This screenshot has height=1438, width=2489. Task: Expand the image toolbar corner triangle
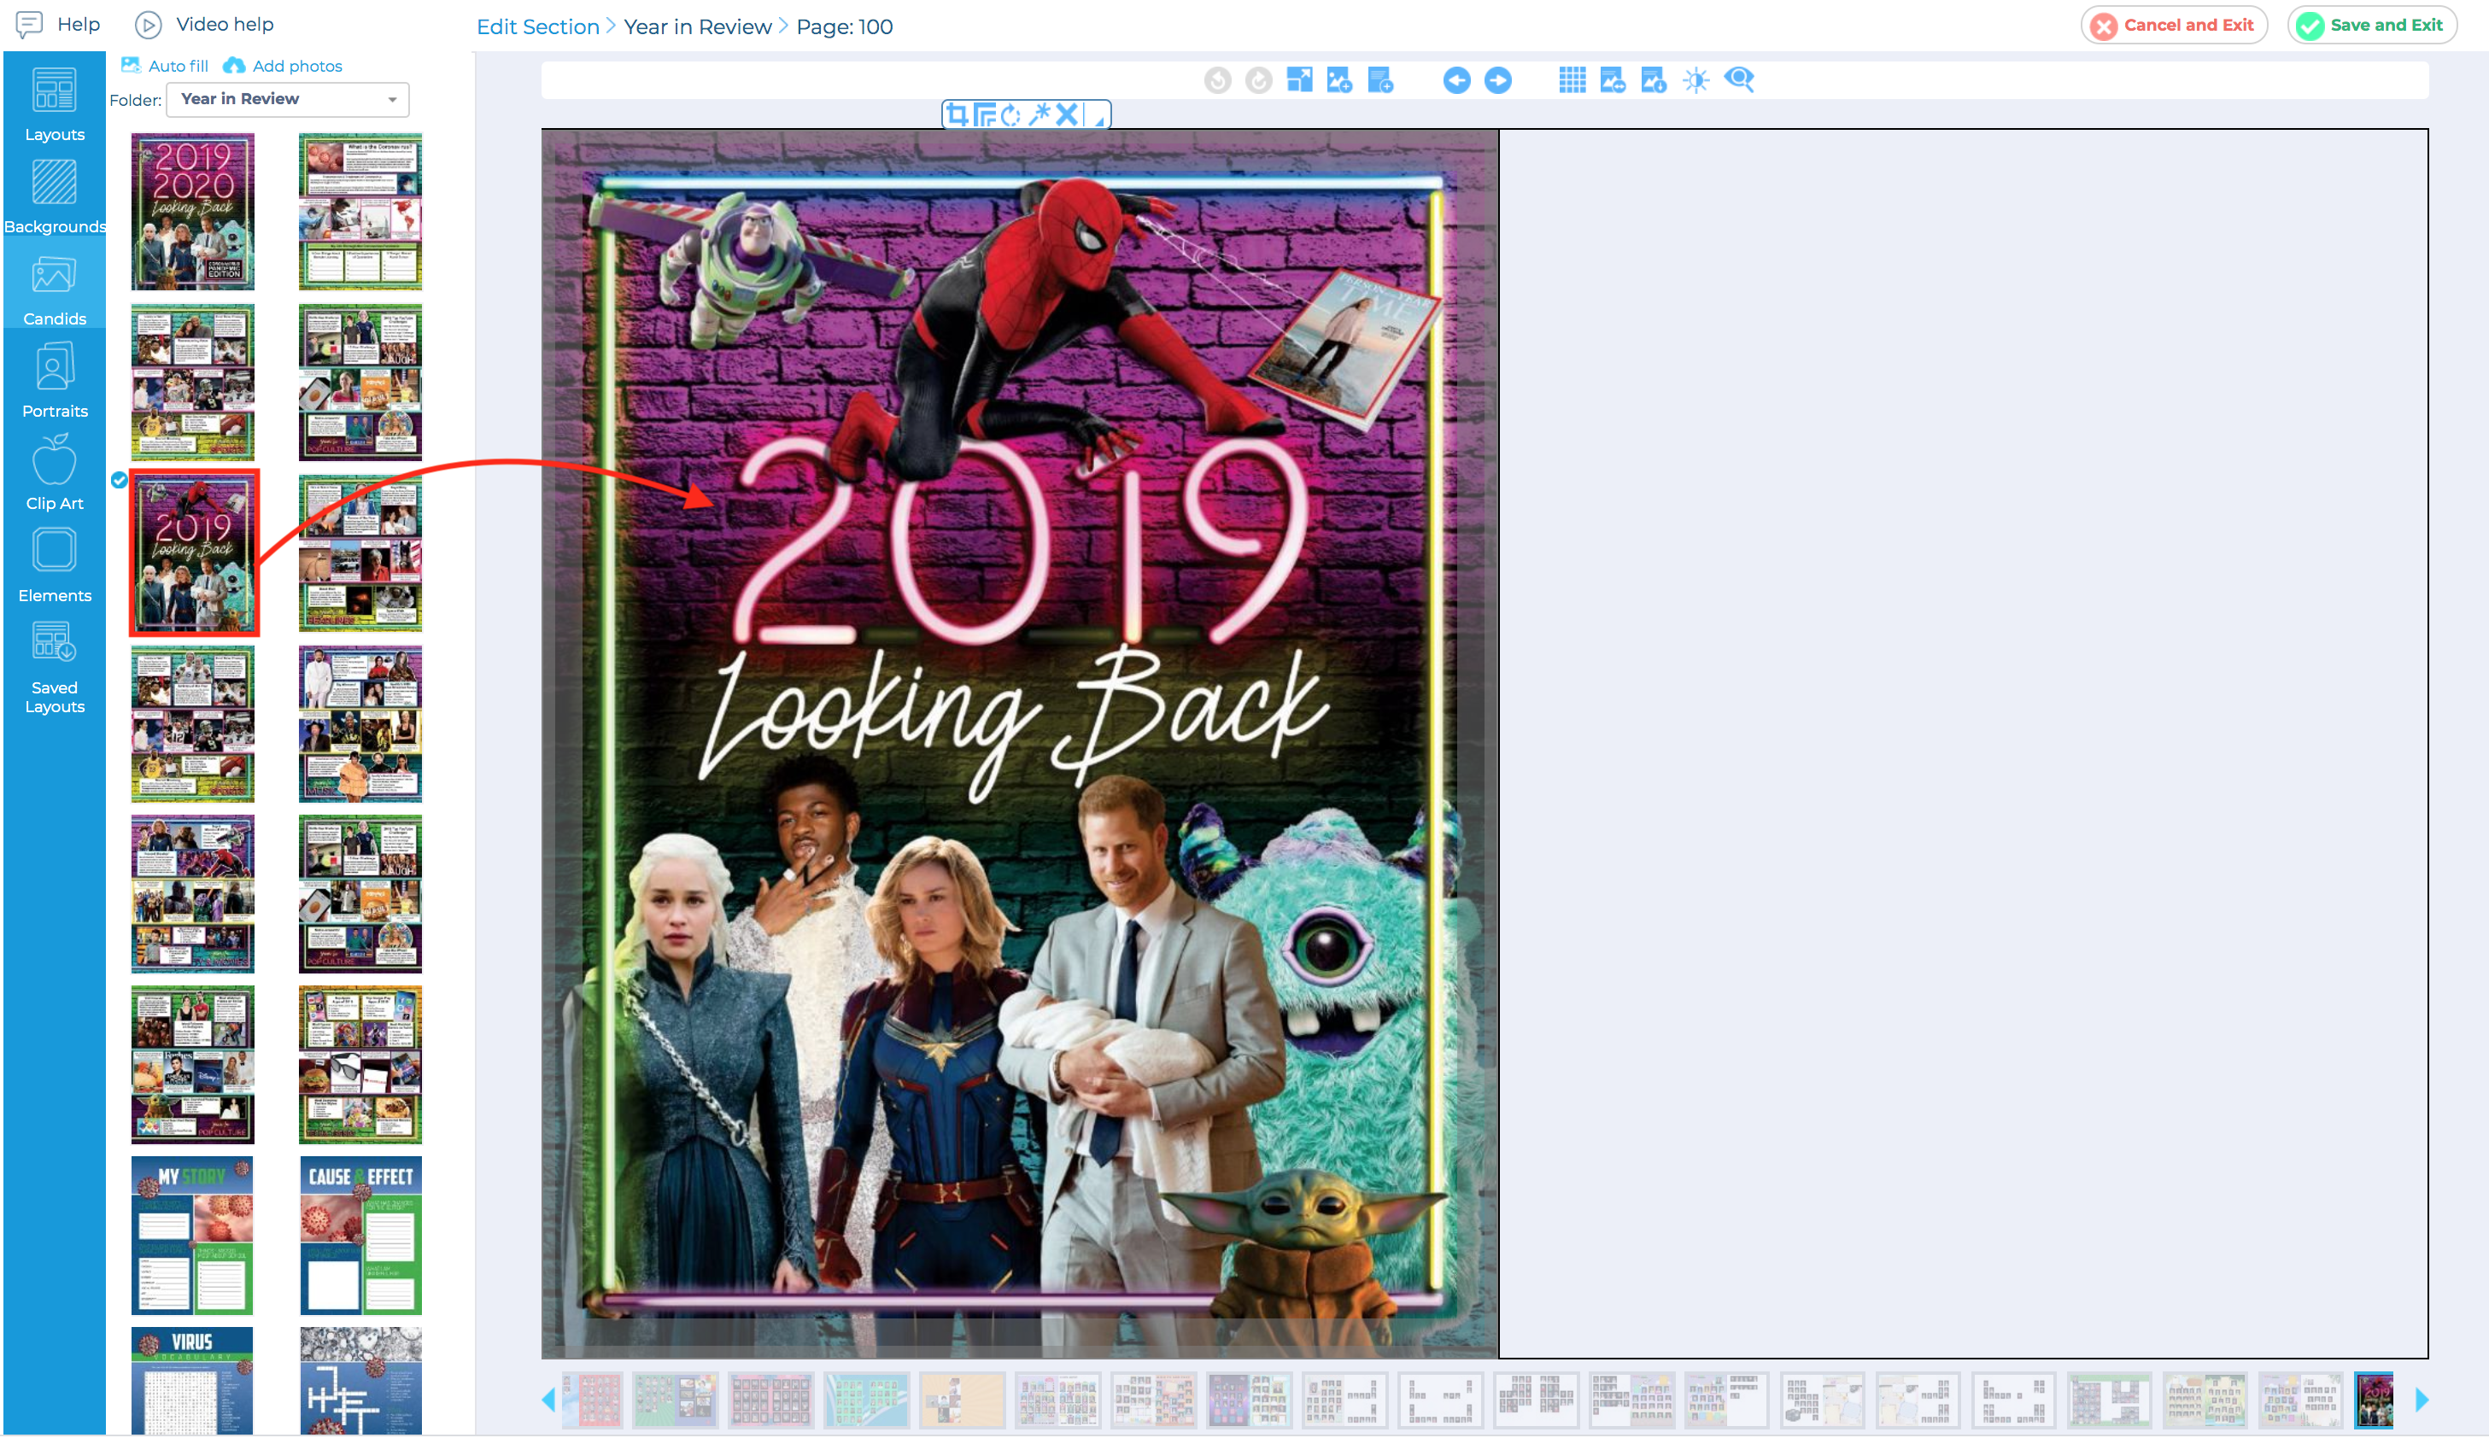tap(1098, 120)
